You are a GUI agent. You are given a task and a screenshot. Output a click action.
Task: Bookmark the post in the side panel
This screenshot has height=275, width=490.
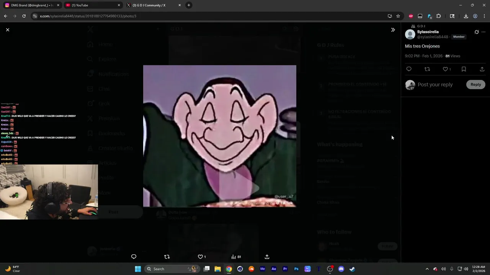[x=464, y=69]
